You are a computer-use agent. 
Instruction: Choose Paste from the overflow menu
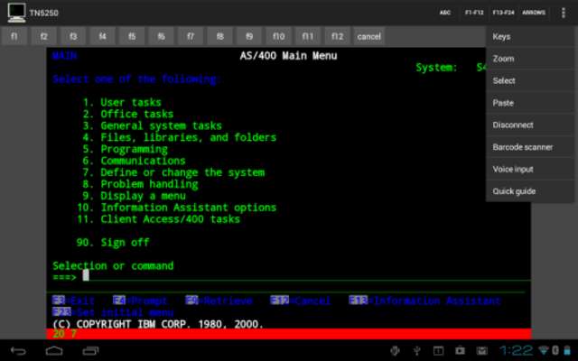(x=530, y=103)
